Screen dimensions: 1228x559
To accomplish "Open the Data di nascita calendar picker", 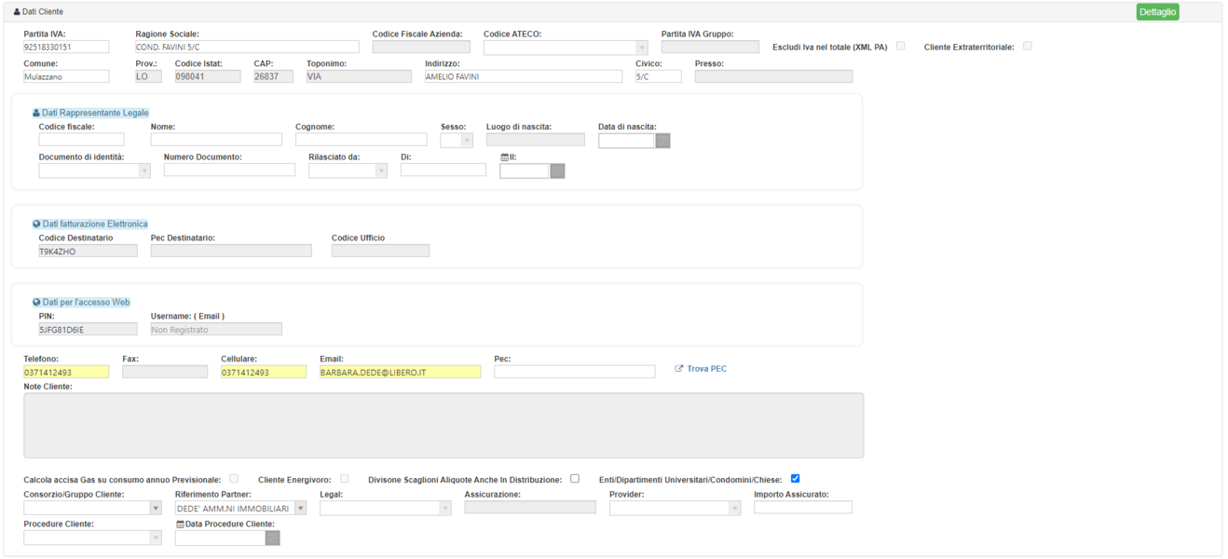I will point(662,141).
